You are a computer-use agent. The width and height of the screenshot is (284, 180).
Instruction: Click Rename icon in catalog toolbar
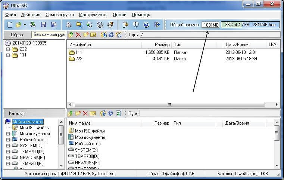pyautogui.click(x=93, y=113)
